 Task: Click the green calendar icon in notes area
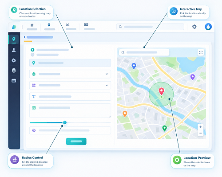coord(34,108)
